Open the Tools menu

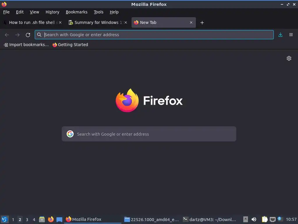[98, 12]
